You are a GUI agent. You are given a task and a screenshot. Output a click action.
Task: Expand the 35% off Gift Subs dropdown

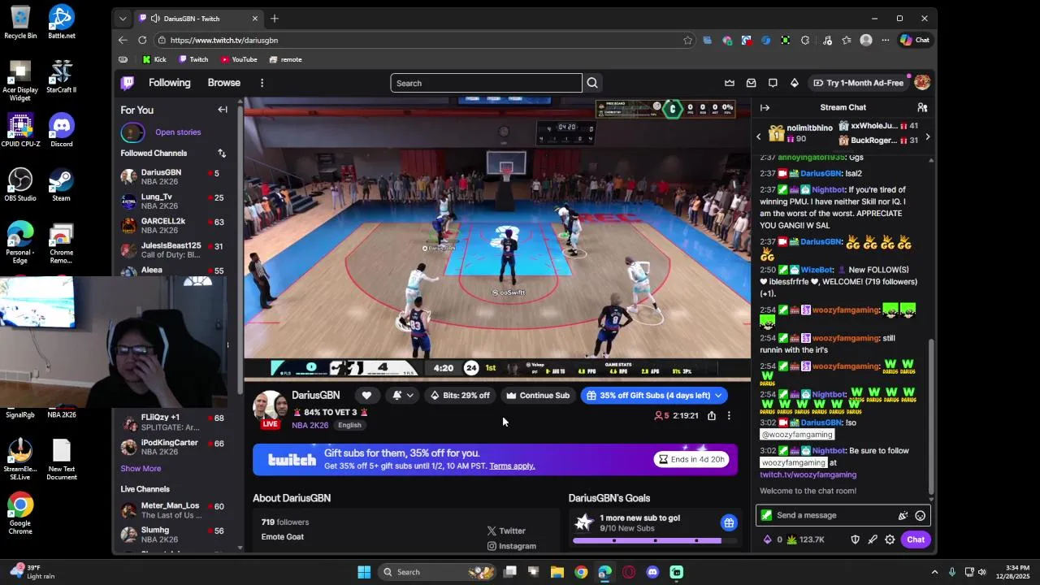(718, 396)
